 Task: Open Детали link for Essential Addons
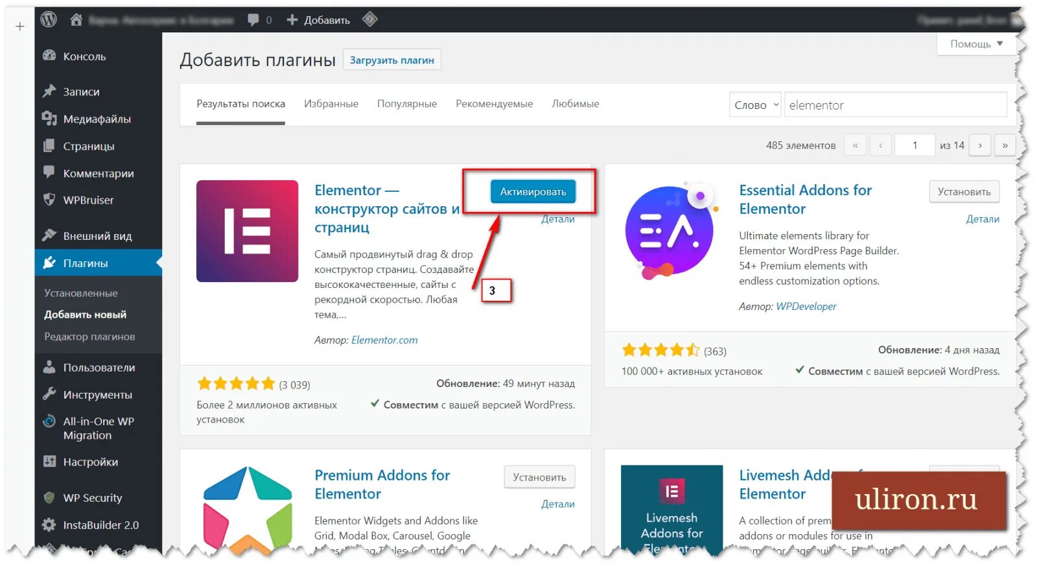983,219
